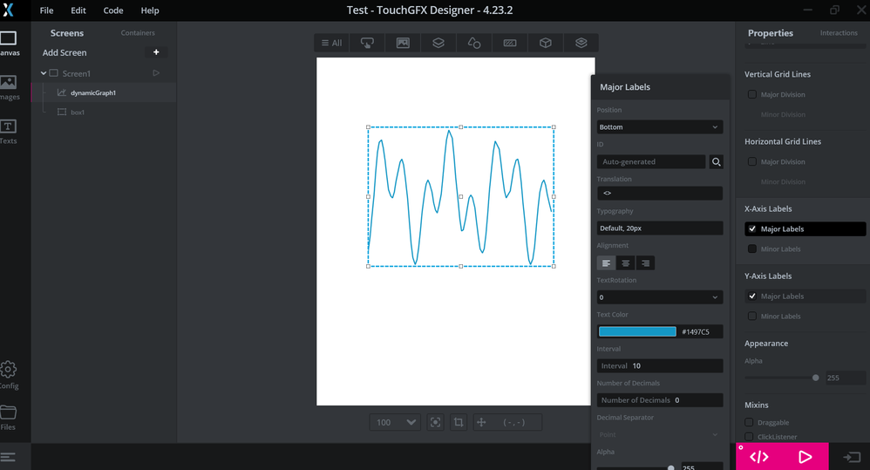Open the Custom containers stacked-layers category
Image resolution: width=870 pixels, height=470 pixels.
point(581,43)
